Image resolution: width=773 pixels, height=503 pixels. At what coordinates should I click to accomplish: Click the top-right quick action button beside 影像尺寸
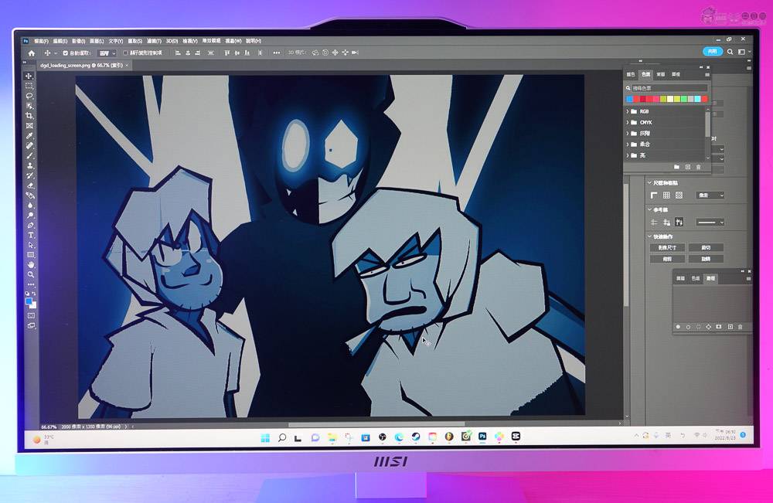pyautogui.click(x=706, y=247)
